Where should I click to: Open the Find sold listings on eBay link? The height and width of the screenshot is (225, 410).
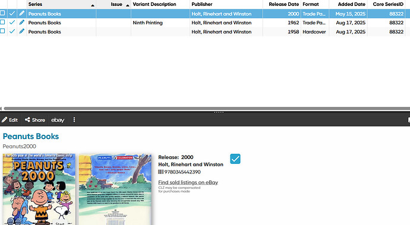[x=188, y=182]
